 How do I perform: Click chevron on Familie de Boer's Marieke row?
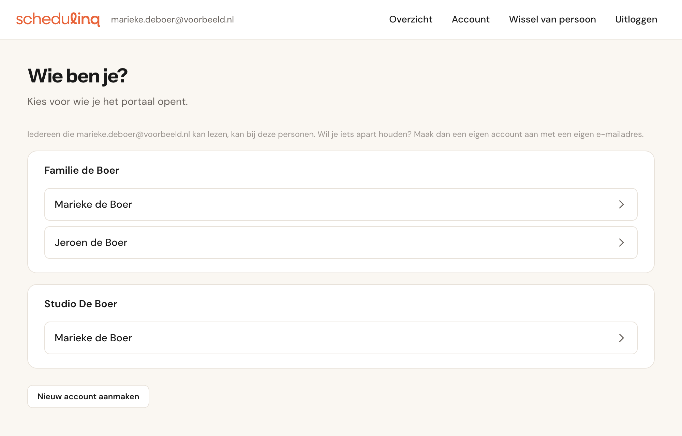click(x=621, y=204)
